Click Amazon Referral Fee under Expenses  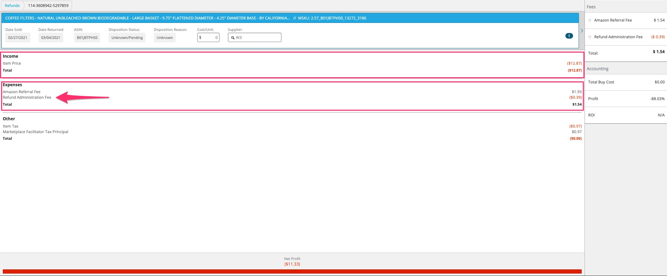point(22,92)
